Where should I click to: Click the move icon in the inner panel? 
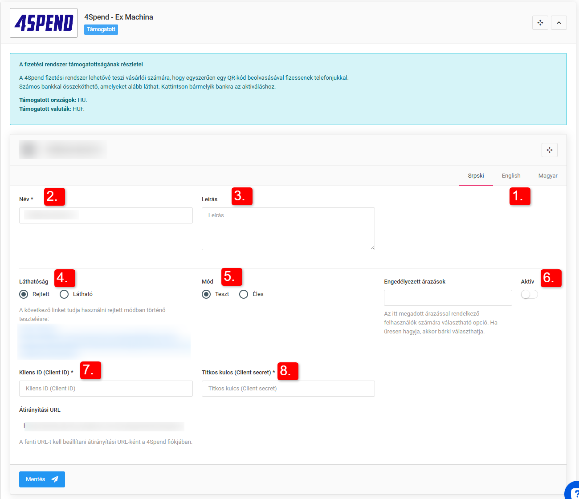[x=549, y=150]
